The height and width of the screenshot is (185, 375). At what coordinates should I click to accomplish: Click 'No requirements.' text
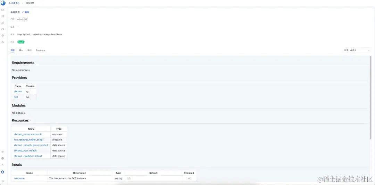(x=21, y=70)
